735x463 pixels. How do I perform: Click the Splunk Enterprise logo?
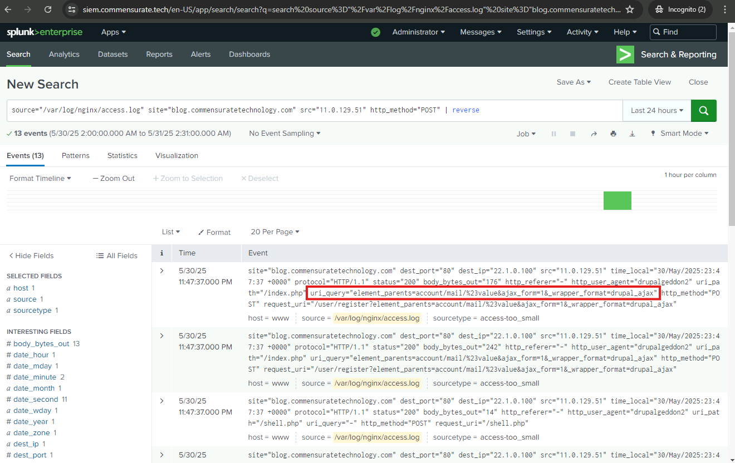(x=45, y=32)
